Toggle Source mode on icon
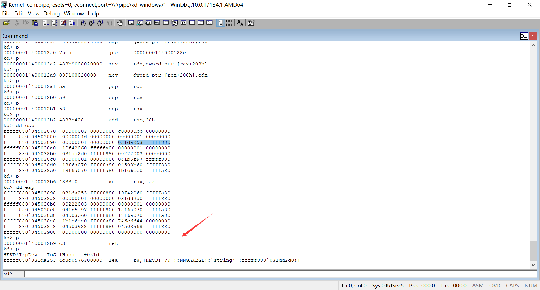 point(220,23)
